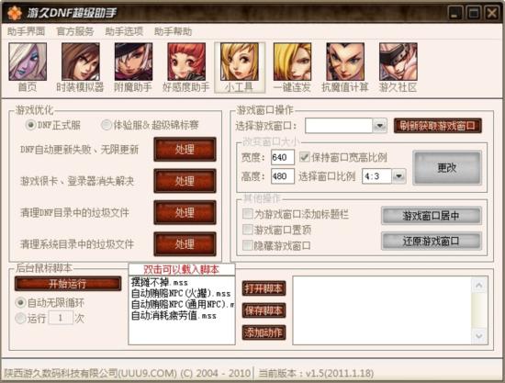Open the 助手选项 menu
This screenshot has height=383, width=505.
[124, 31]
